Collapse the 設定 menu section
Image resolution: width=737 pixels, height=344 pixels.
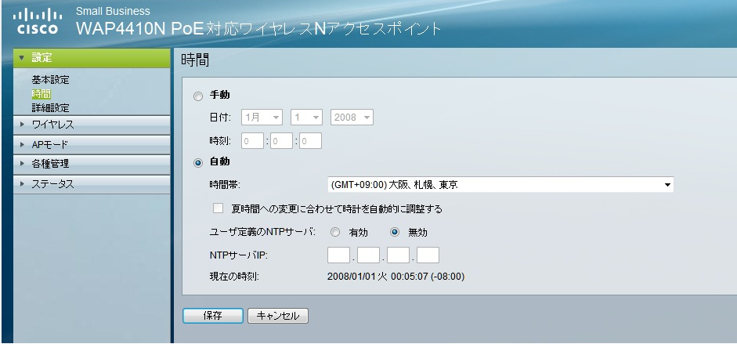[x=92, y=58]
